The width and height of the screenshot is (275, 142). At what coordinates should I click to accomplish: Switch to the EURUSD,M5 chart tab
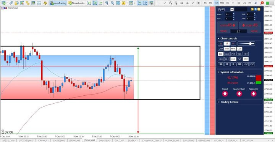pos(189,140)
